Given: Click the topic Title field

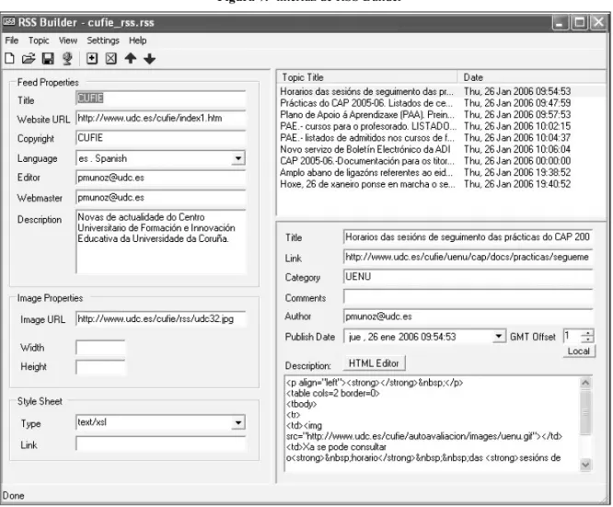Looking at the screenshot, I should [x=468, y=236].
